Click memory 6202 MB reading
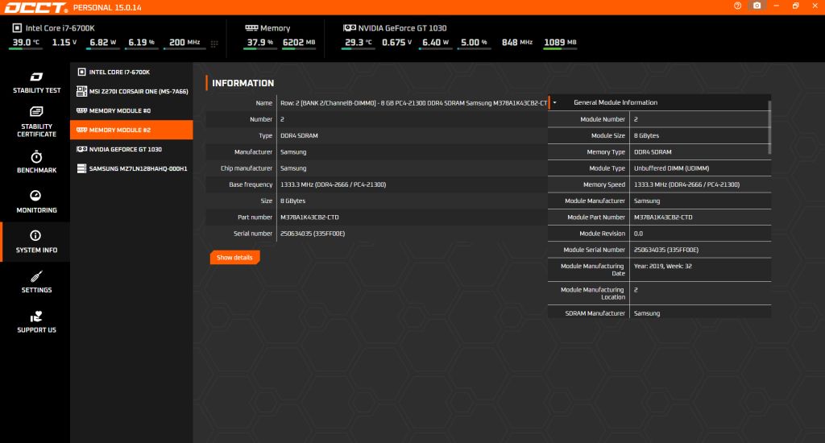 pyautogui.click(x=299, y=42)
